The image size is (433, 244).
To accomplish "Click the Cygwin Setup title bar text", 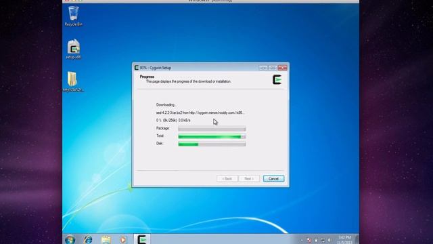I will [x=156, y=68].
